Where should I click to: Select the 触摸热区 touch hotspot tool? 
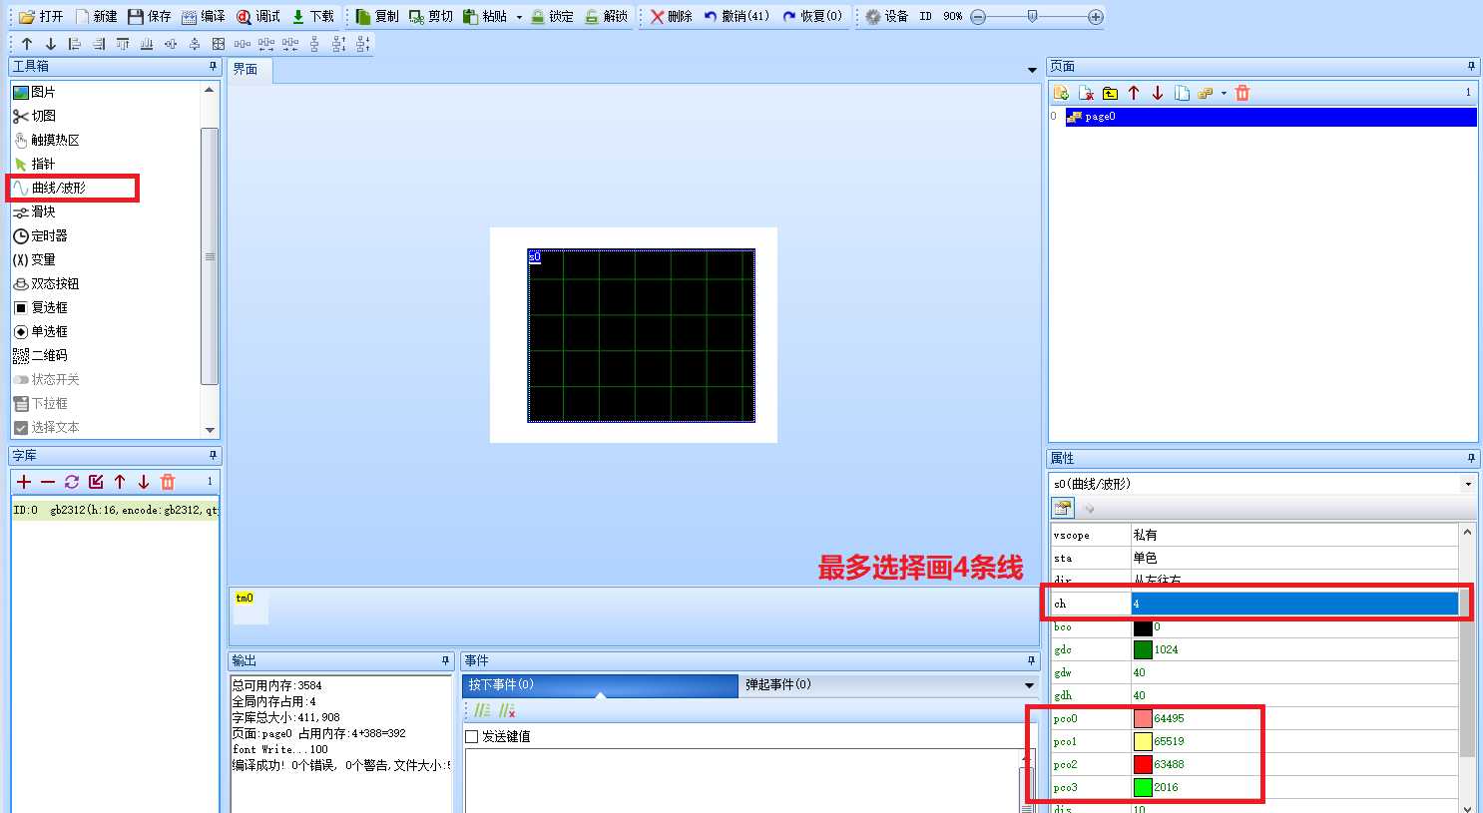click(46, 140)
